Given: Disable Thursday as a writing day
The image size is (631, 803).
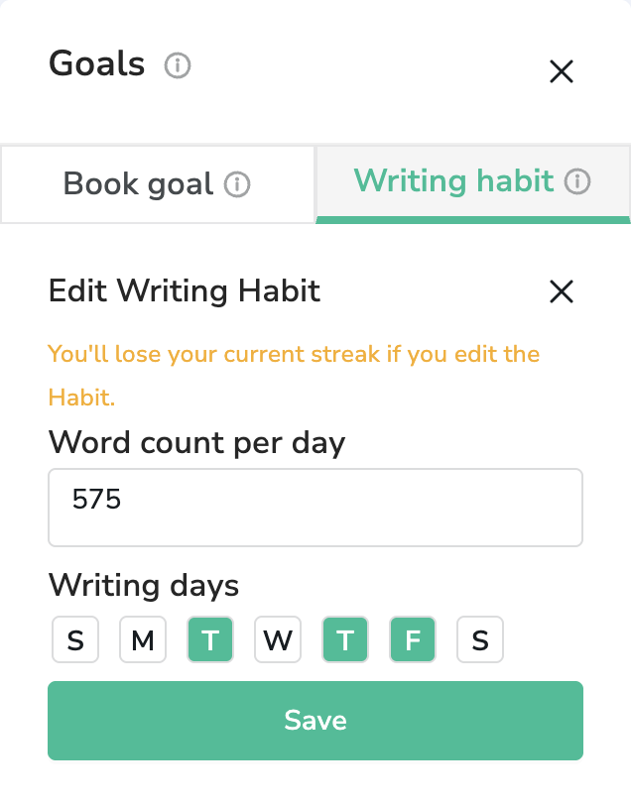Looking at the screenshot, I should coord(345,640).
